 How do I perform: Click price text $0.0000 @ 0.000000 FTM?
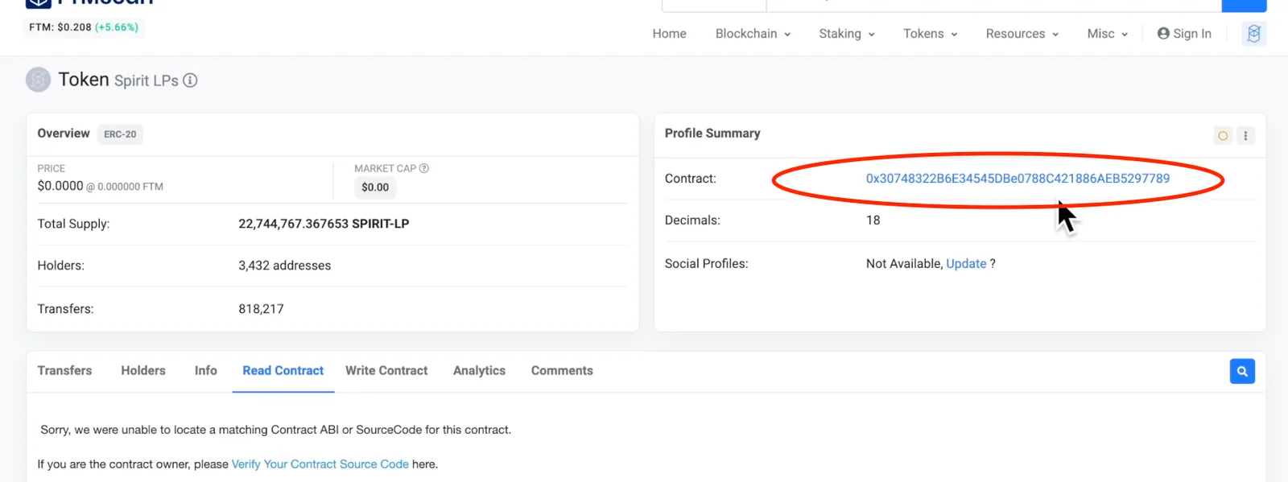[100, 186]
